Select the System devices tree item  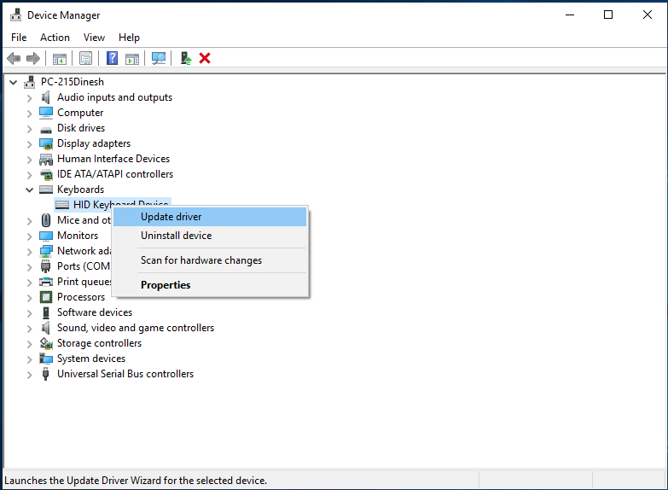click(x=91, y=359)
